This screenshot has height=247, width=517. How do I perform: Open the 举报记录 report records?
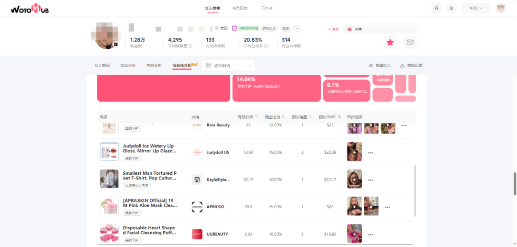[x=411, y=65]
